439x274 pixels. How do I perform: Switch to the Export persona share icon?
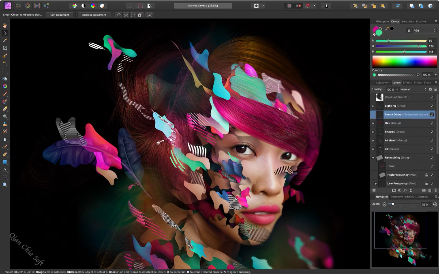click(46, 6)
